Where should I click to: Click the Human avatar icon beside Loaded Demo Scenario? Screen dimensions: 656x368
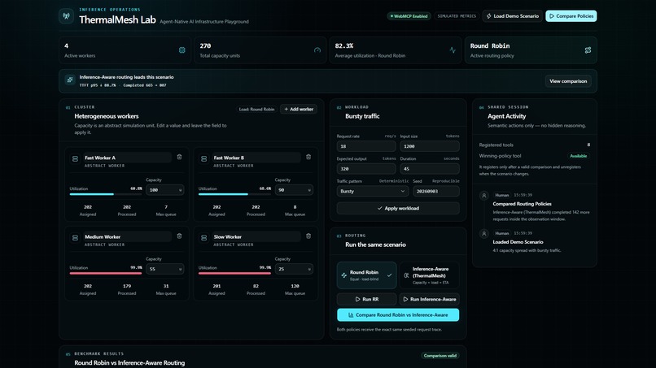pyautogui.click(x=484, y=233)
